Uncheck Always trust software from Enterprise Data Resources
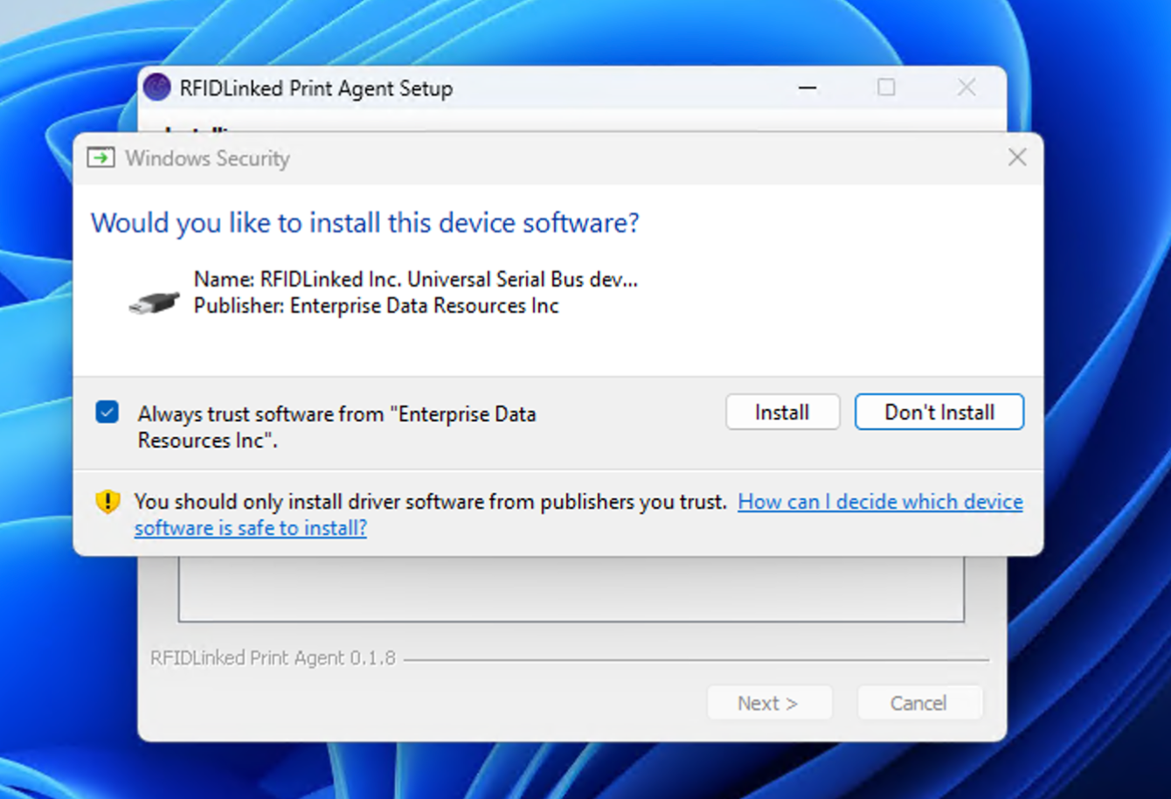The image size is (1171, 799). (x=107, y=413)
